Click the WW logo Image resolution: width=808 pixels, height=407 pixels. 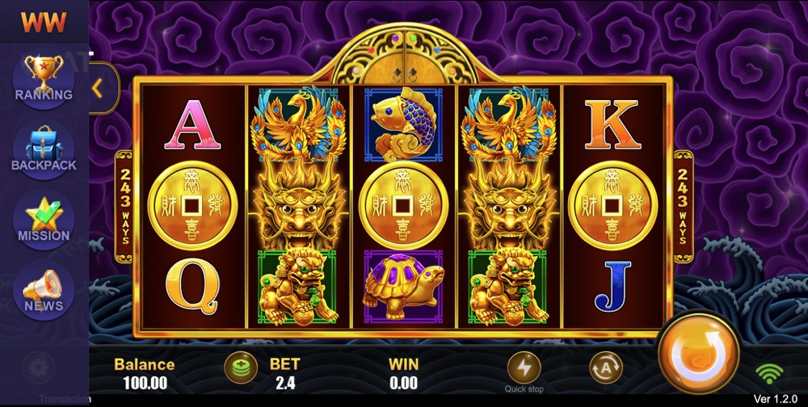click(44, 22)
